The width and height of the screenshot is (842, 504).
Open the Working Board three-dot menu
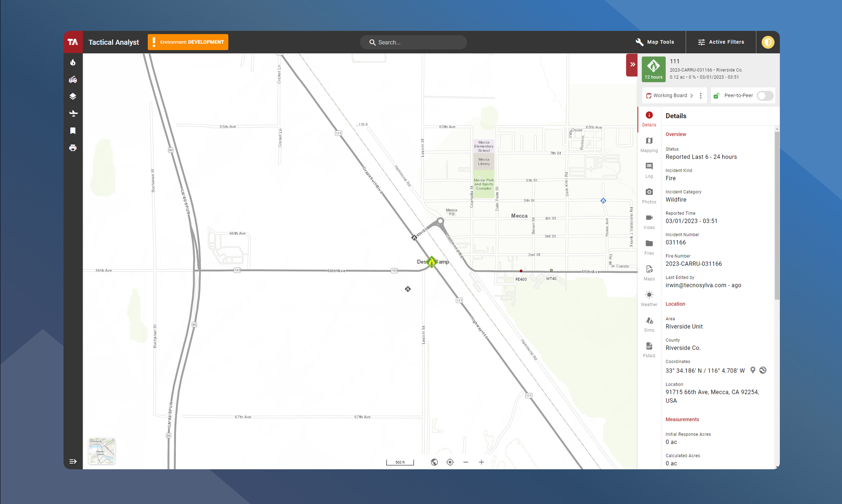[x=701, y=95]
